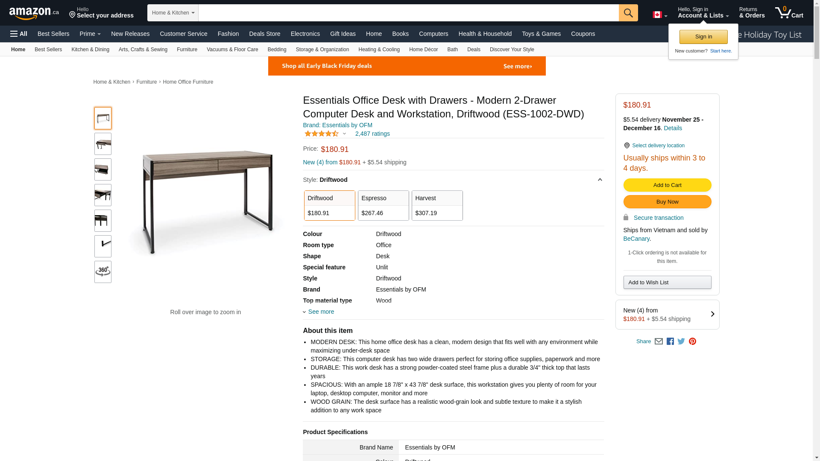Open the Canada flag country selector
Viewport: 820px width, 461px height.
[659, 15]
